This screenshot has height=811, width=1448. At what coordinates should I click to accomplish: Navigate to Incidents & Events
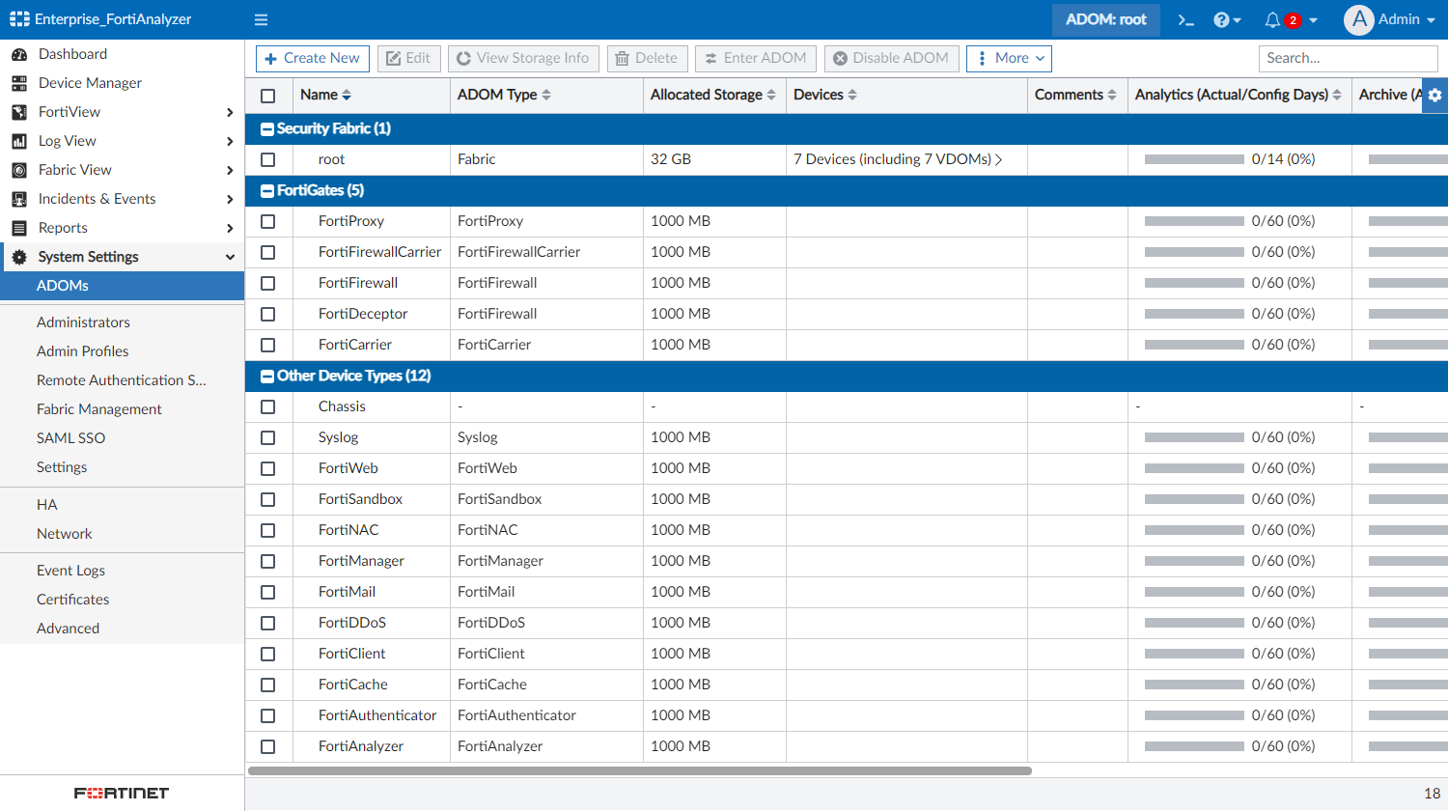point(97,199)
